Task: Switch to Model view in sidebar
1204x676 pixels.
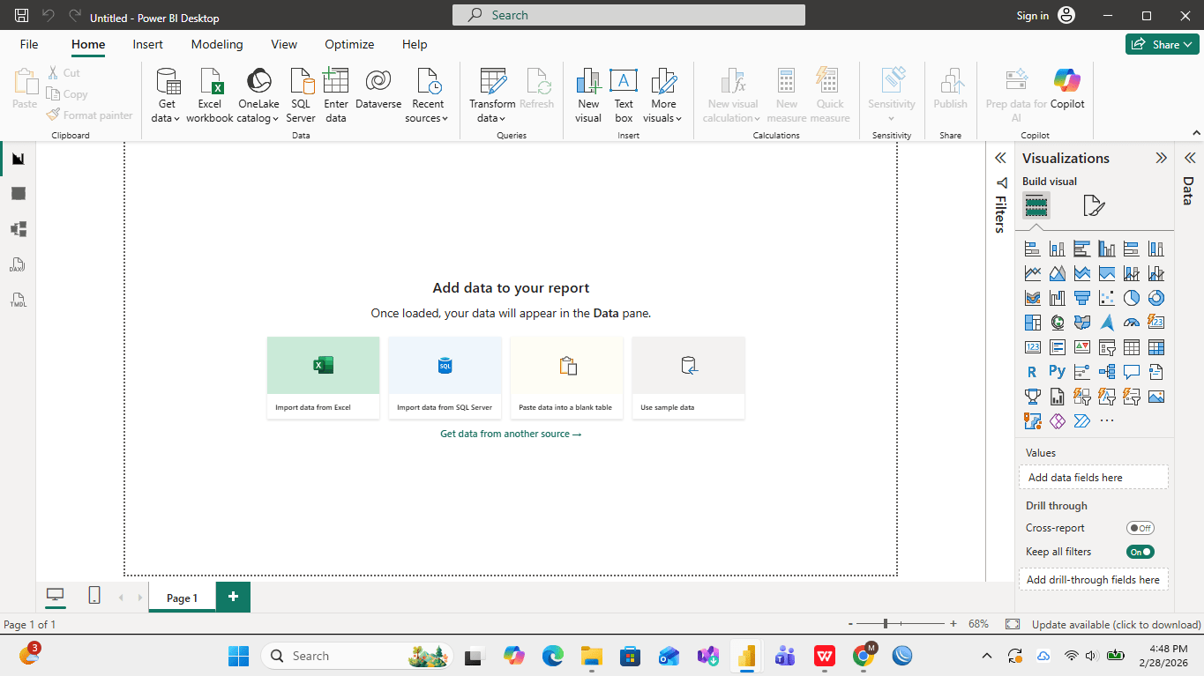Action: 18,229
